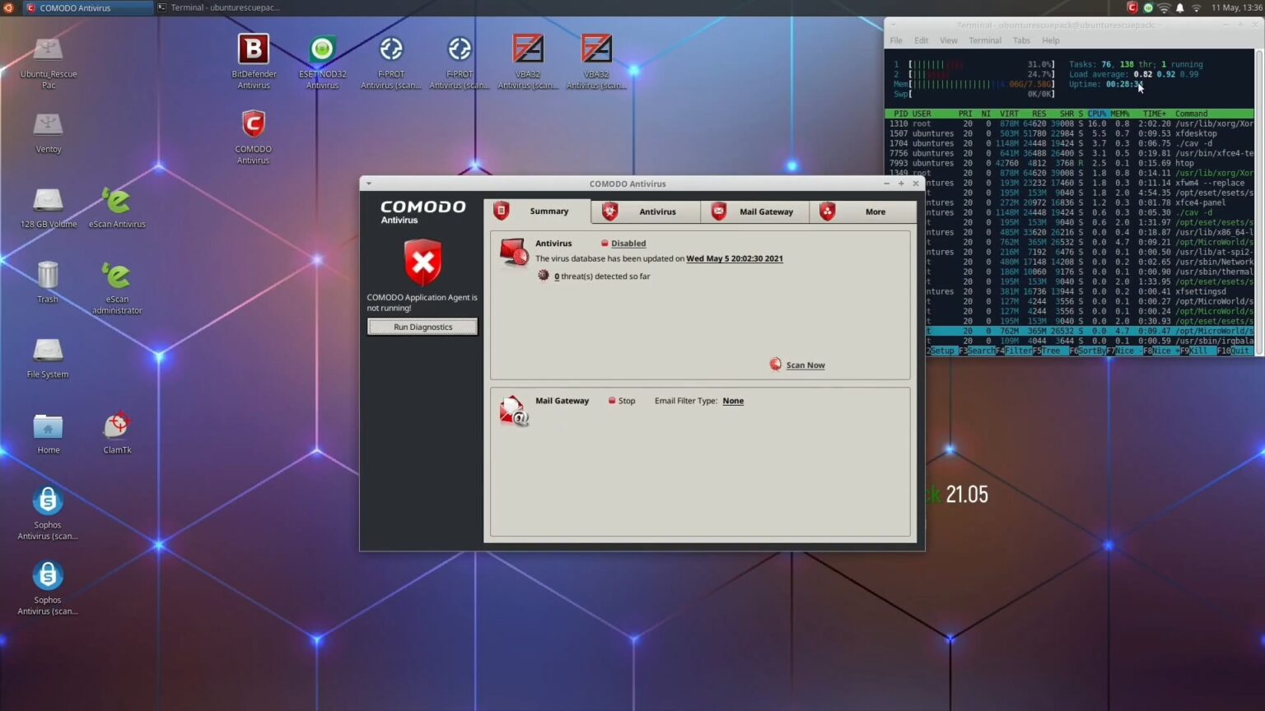Click the Scan Now link
Screen dimensions: 1265x711
805,365
